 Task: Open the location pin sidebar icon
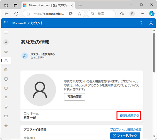pos(6,126)
